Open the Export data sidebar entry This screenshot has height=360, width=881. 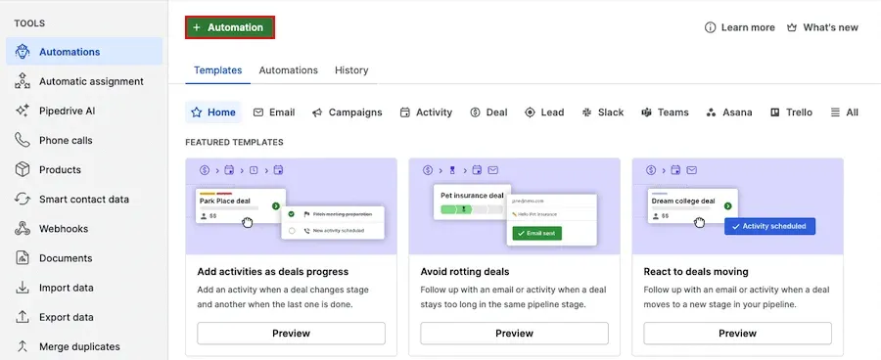coord(84,317)
